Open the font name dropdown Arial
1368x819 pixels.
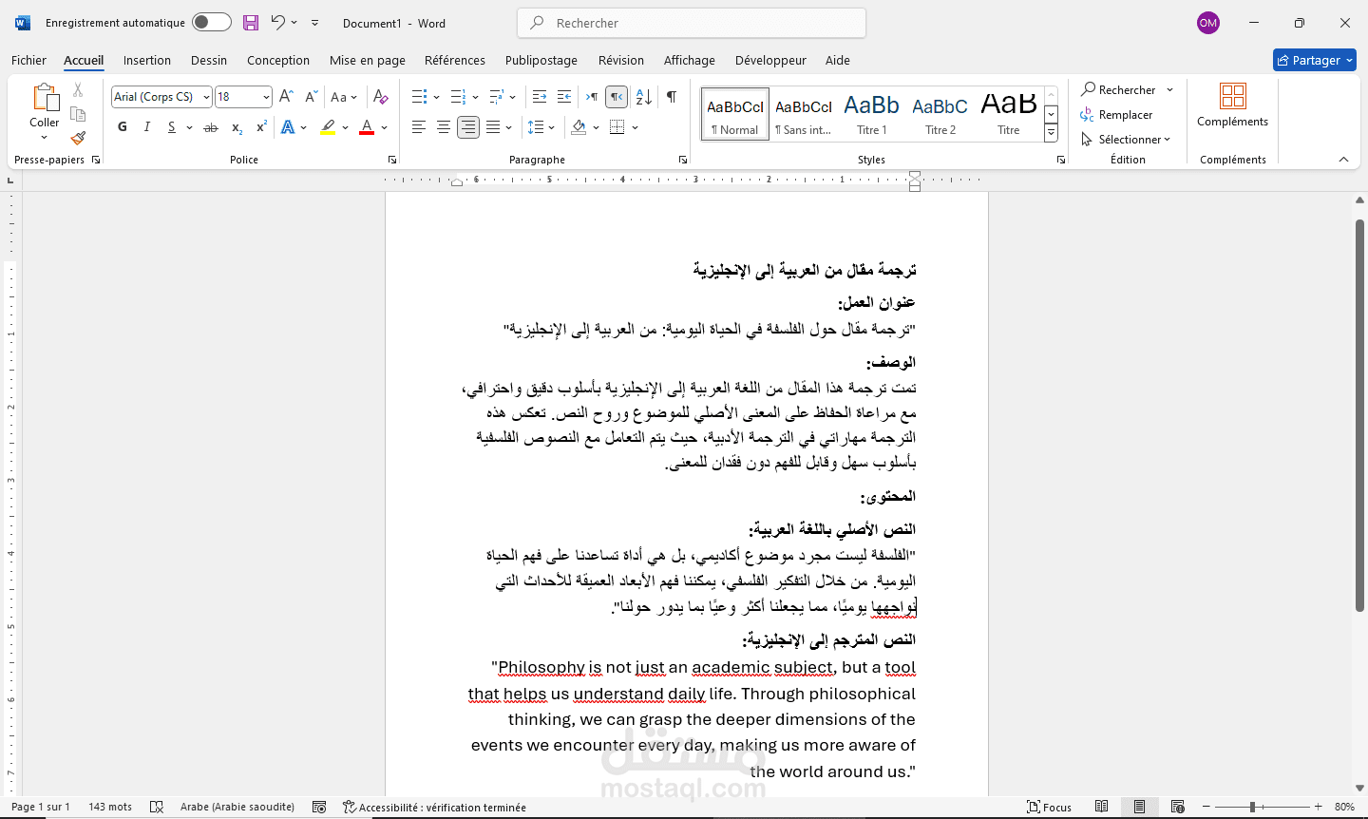point(206,97)
